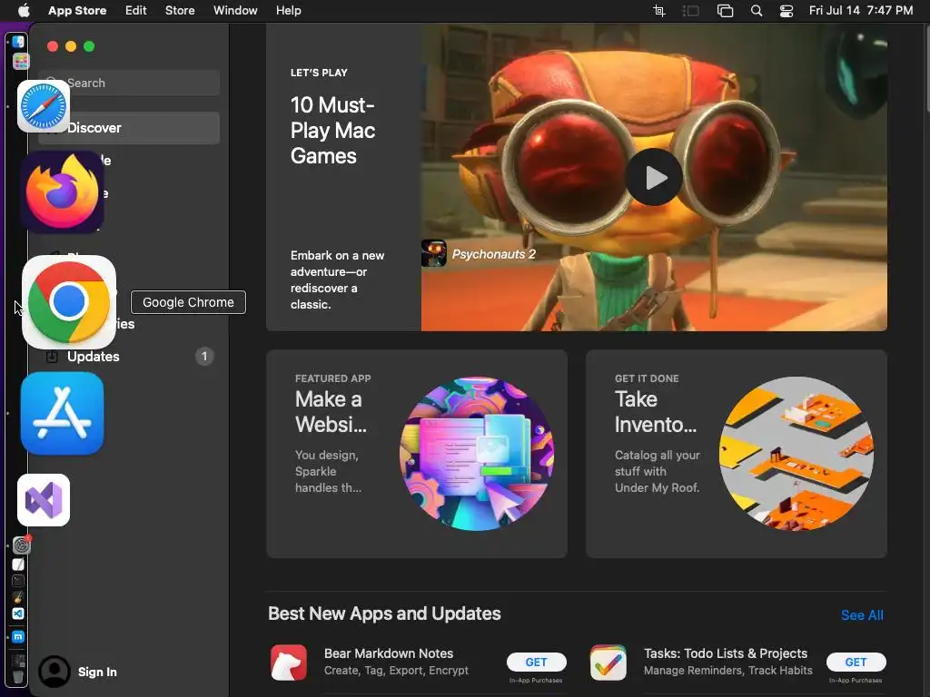The height and width of the screenshot is (697, 930).
Task: Click the Tasks: Todo Lists & Projects title
Action: point(726,653)
